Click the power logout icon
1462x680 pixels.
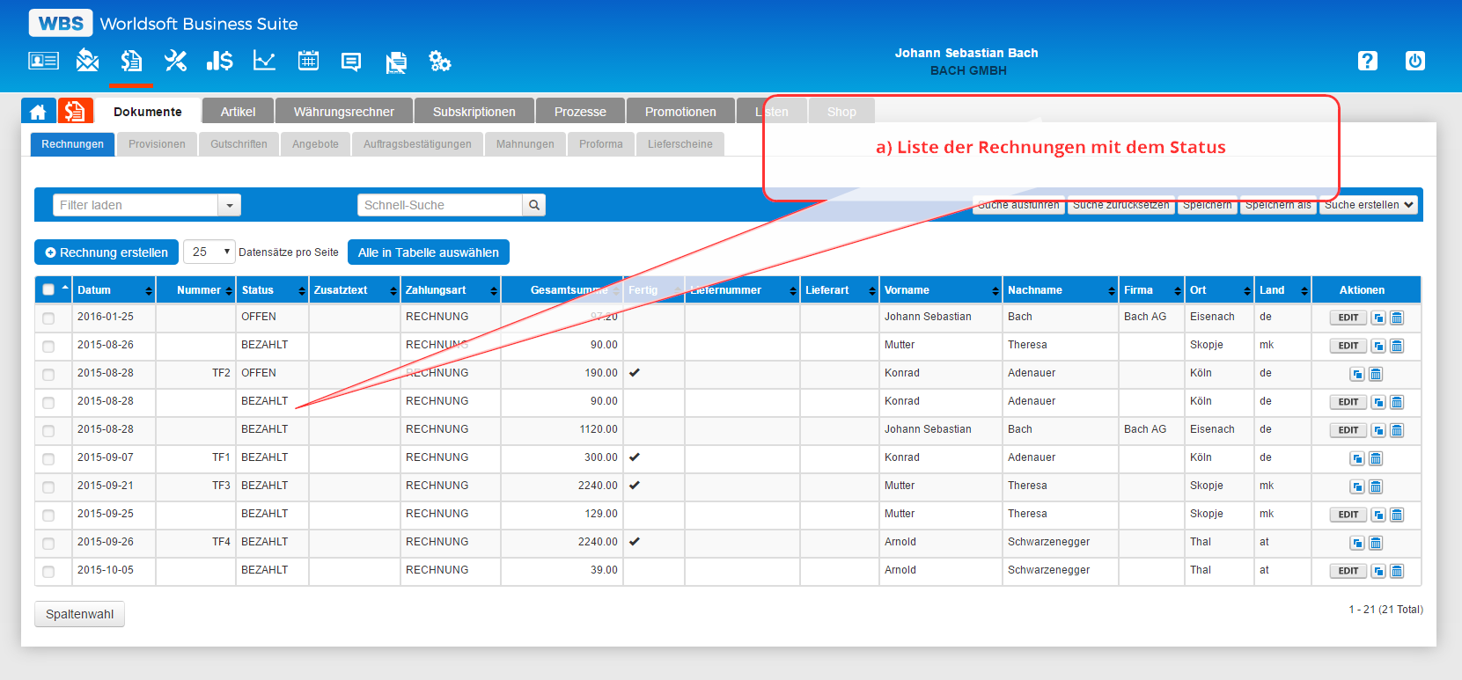coord(1414,61)
